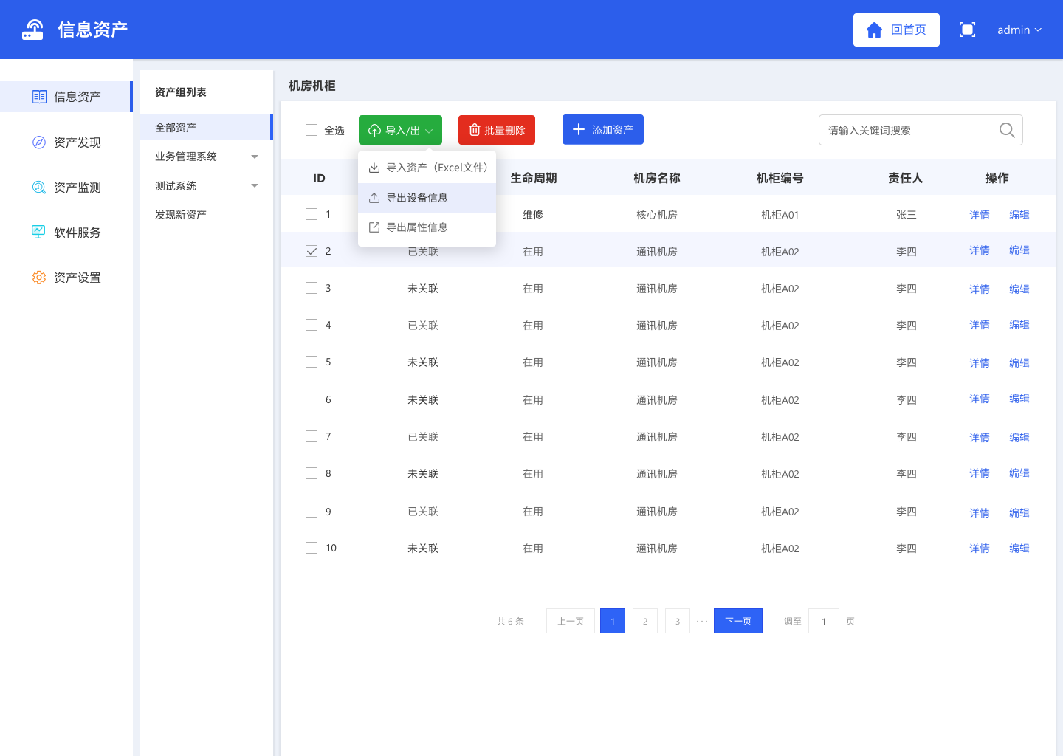The width and height of the screenshot is (1063, 756).
Task: Click the 回首页 button
Action: pyautogui.click(x=896, y=30)
